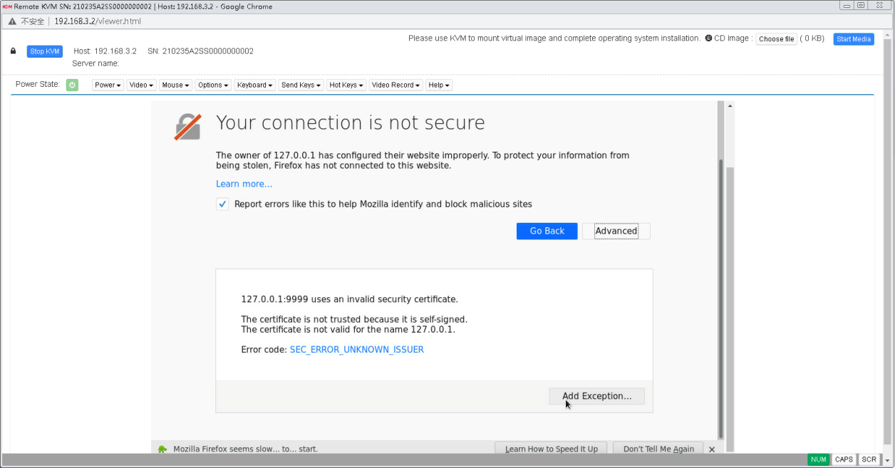Open the Help dropdown menu
Viewport: 895px width, 468px height.
439,85
